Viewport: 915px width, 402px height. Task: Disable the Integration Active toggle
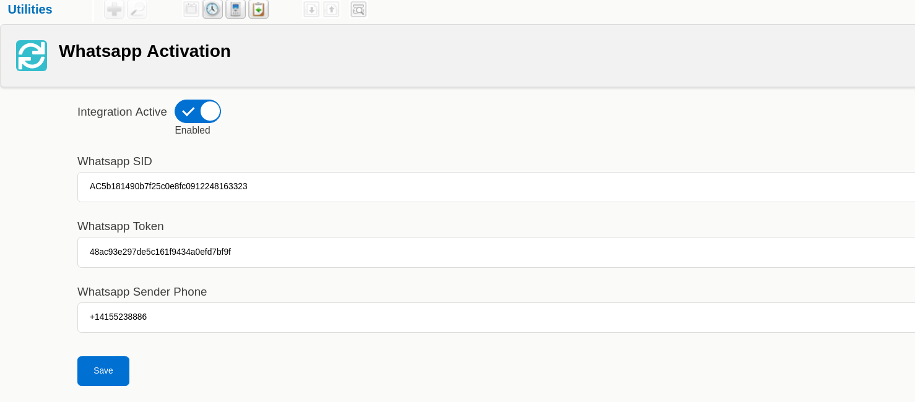(x=197, y=111)
